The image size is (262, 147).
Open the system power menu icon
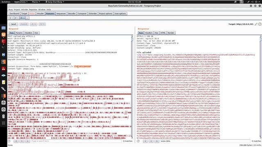(x=256, y=2)
